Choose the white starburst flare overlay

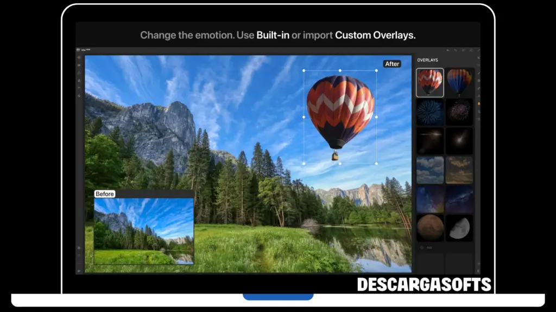coord(459,141)
